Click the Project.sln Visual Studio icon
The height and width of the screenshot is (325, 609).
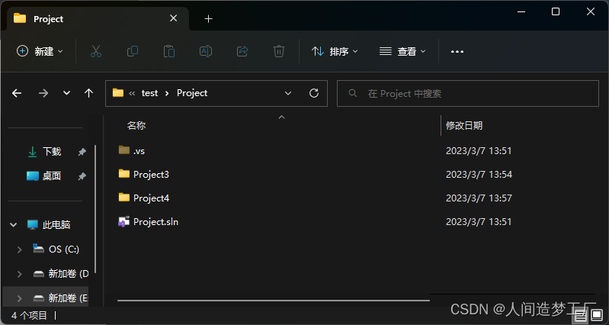(124, 221)
